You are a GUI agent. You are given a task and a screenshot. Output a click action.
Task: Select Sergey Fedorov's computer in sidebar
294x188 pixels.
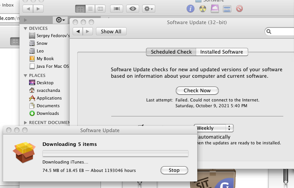[49, 36]
